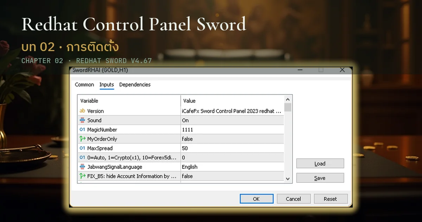
Task: Click the boolean icon beside FIX_B5
Action: [x=82, y=176]
